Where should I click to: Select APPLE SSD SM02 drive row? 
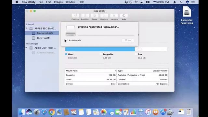pos(42,28)
